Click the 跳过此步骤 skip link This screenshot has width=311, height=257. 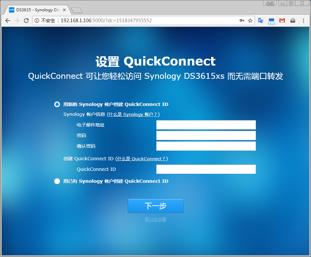tap(155, 219)
